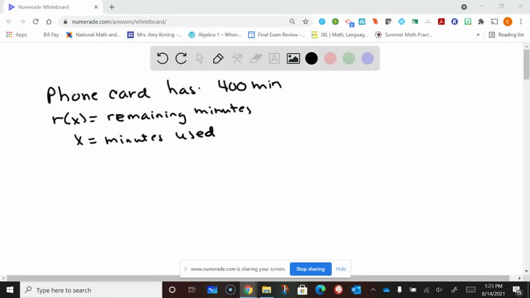Click the Hide link next to Stop sharing
Viewport: 530px width, 298px height.
[x=341, y=269]
